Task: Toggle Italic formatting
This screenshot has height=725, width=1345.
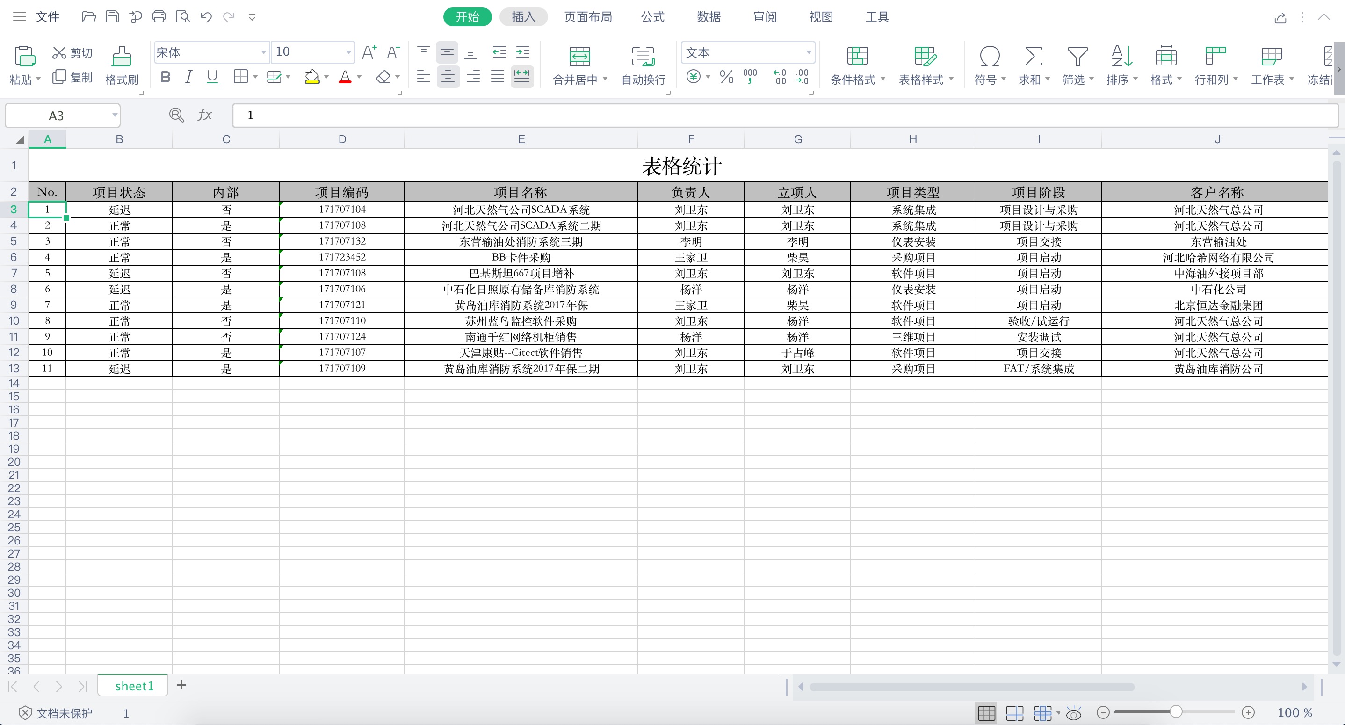Action: pyautogui.click(x=188, y=77)
